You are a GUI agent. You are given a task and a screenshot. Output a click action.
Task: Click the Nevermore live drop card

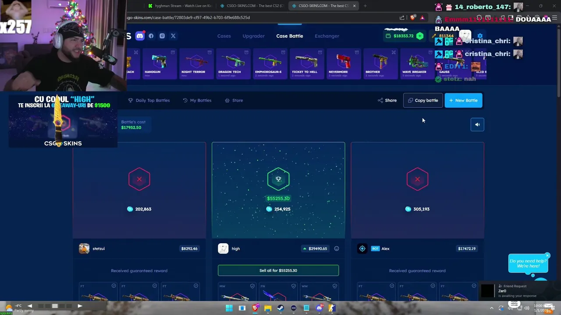[x=343, y=64]
